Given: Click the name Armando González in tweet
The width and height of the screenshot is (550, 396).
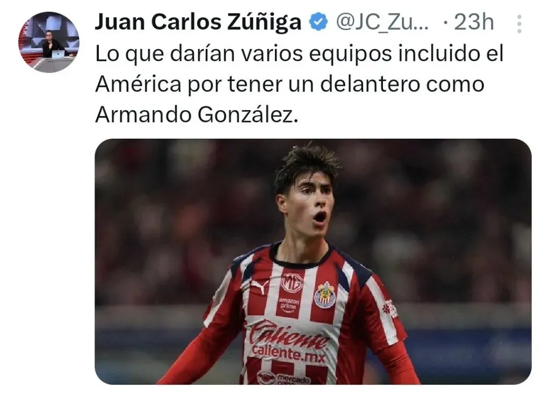Looking at the screenshot, I should coord(197,114).
